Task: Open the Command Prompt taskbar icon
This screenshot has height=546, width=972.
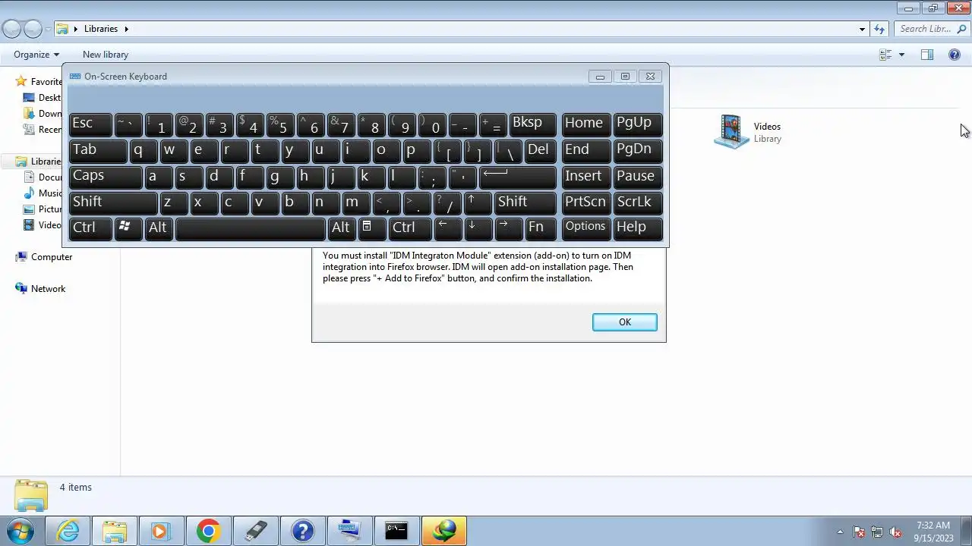Action: click(x=396, y=531)
